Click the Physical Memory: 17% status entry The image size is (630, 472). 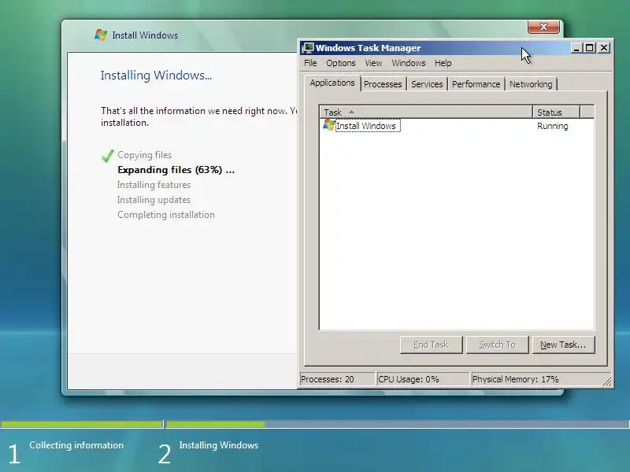click(536, 379)
